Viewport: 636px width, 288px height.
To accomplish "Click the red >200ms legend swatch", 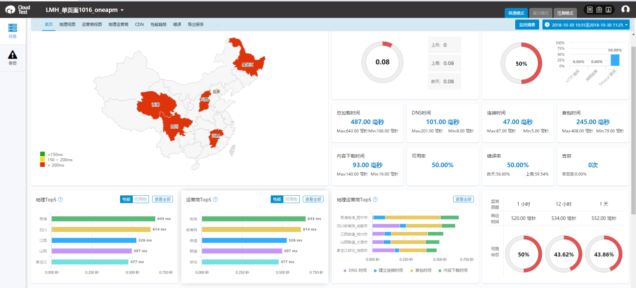I will [x=42, y=164].
